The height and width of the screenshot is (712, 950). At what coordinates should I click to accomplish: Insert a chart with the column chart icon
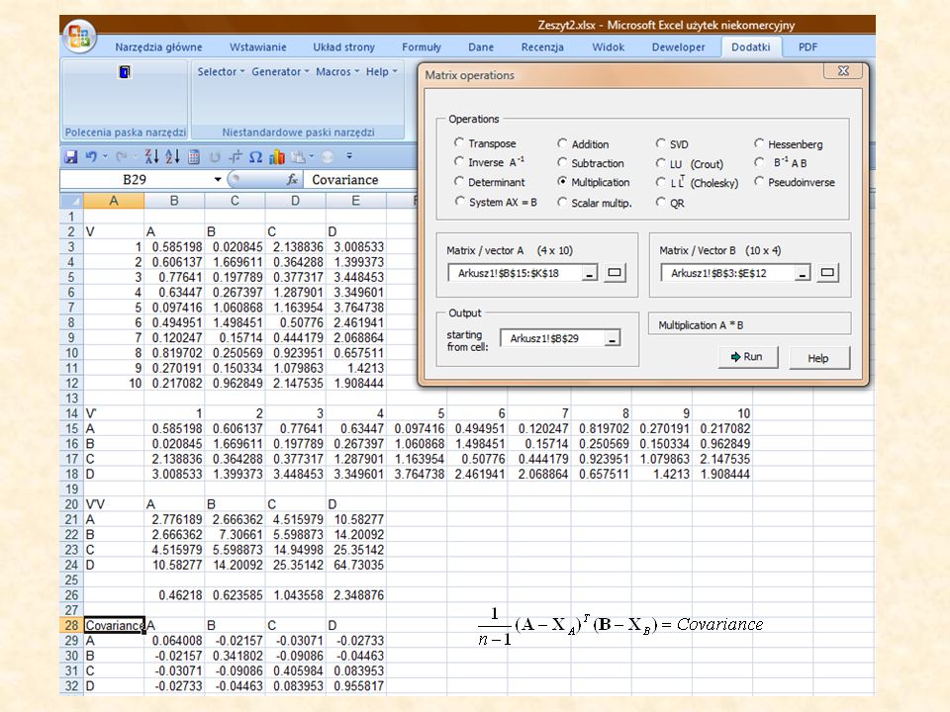(277, 157)
